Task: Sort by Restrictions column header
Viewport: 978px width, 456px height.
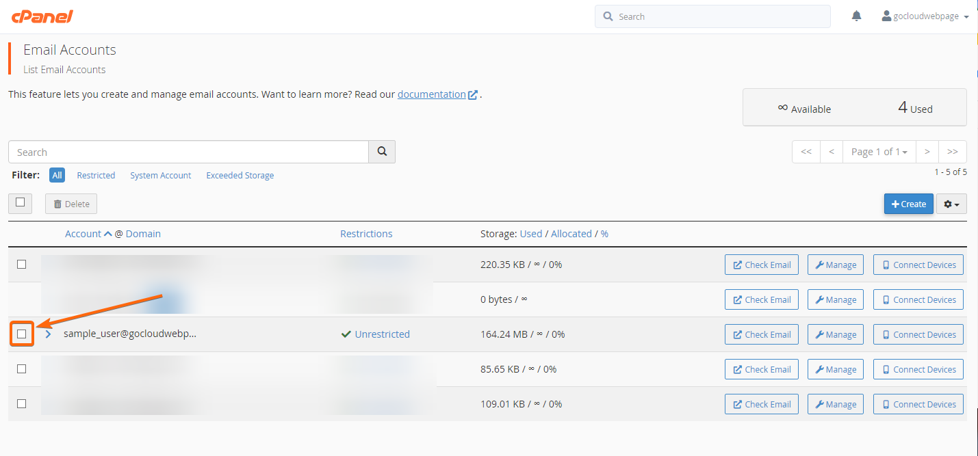Action: (366, 234)
